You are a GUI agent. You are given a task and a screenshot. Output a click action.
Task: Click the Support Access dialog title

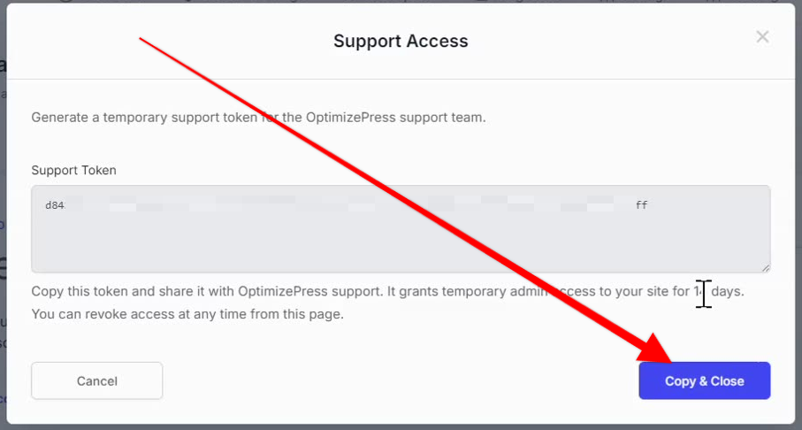tap(401, 41)
